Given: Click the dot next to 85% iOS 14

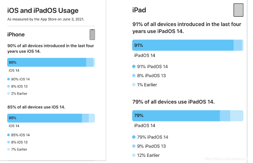Looking at the screenshot, I should coord(9,135).
